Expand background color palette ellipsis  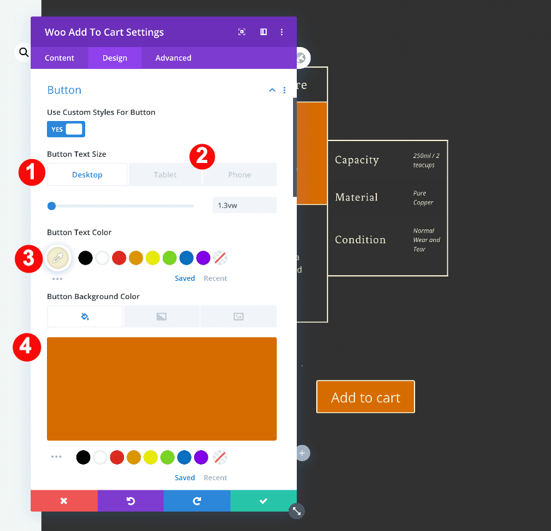pos(56,457)
